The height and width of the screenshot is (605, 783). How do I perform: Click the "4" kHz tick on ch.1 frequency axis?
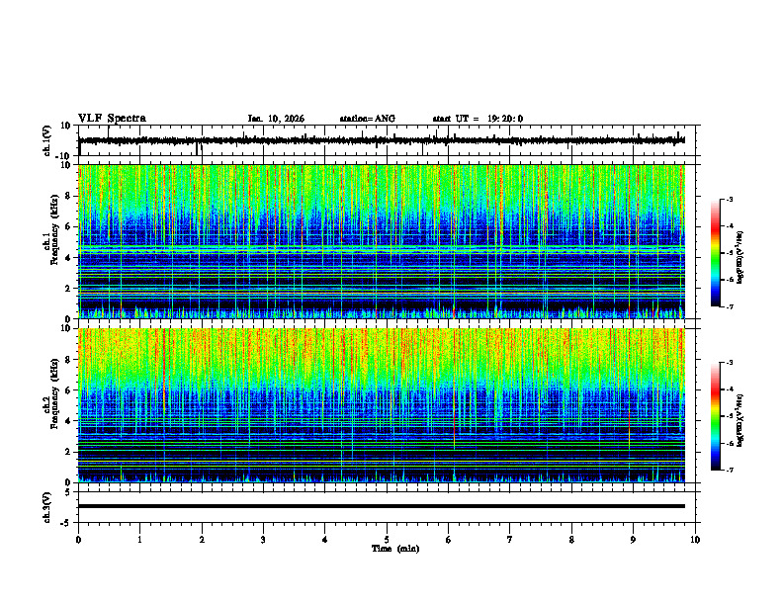[x=68, y=258]
